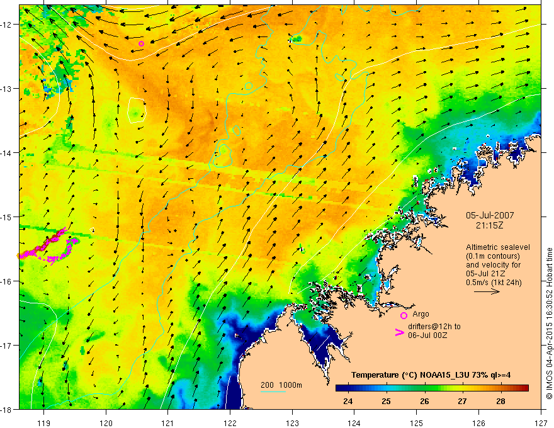Viewport: 554px width, 428px height.
Task: Click the colorbar tick label 24
Action: pos(348,401)
